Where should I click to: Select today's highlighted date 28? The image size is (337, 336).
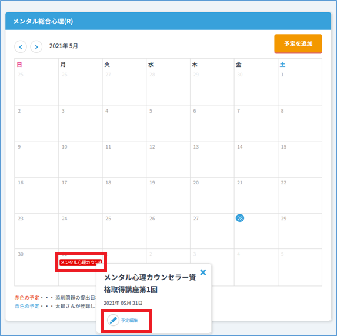[239, 219]
